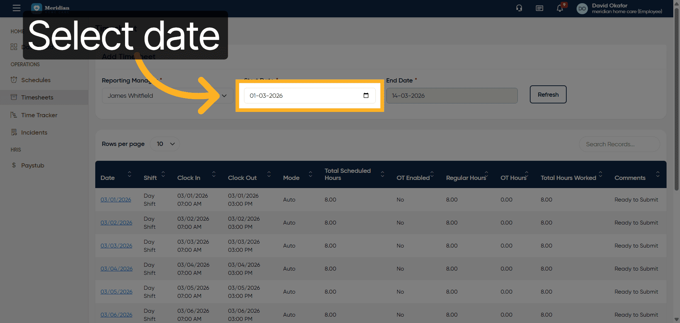Open Rows per page dropdown
The image size is (680, 323).
tap(165, 144)
